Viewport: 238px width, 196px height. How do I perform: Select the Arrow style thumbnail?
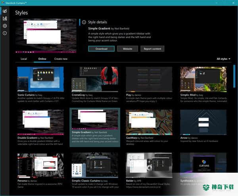tap(203, 122)
